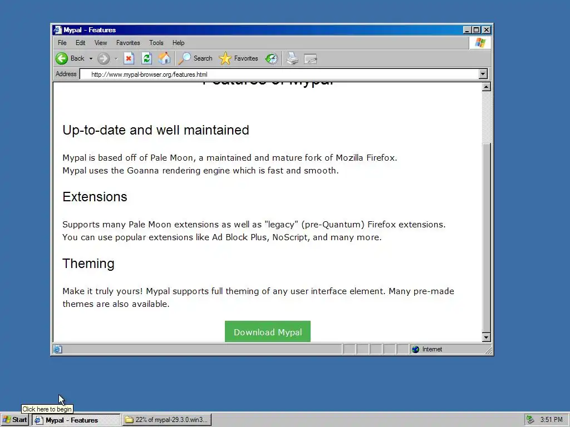Viewport: 570px width, 427px height.
Task: Open the History toolbar icon
Action: click(272, 58)
